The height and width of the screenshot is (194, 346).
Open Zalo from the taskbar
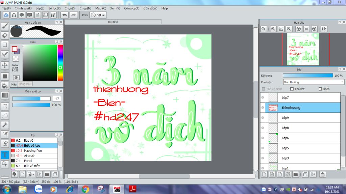(39, 189)
